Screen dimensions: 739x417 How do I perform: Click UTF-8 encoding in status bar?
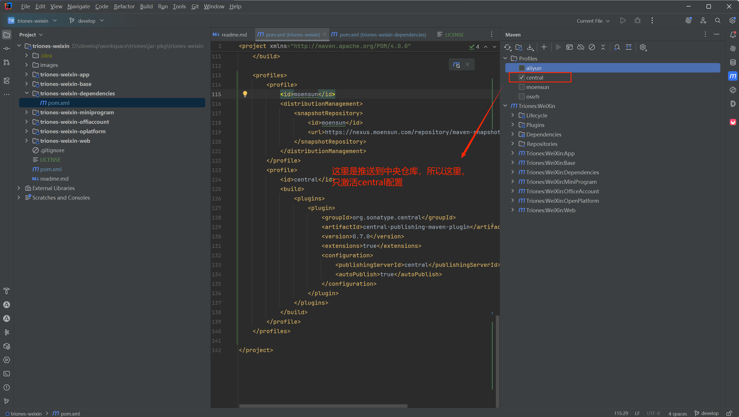click(x=653, y=414)
